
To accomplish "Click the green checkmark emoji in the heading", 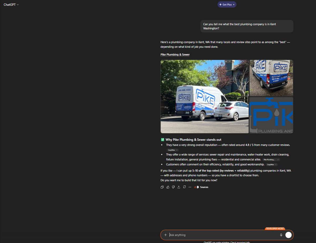I will point(162,140).
